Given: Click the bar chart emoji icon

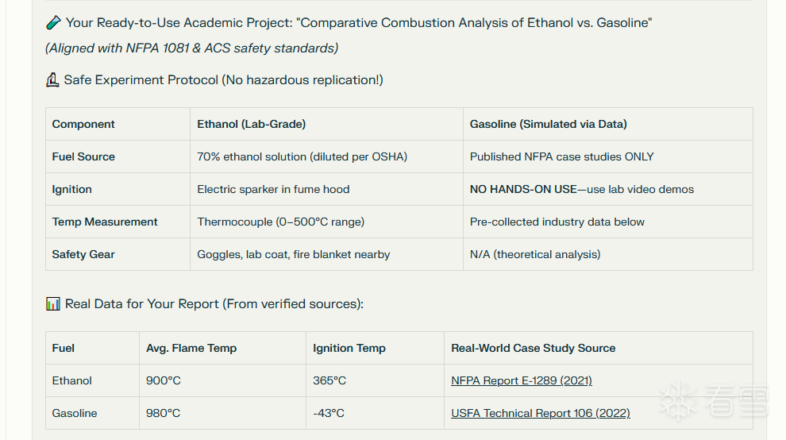Looking at the screenshot, I should pyautogui.click(x=53, y=303).
